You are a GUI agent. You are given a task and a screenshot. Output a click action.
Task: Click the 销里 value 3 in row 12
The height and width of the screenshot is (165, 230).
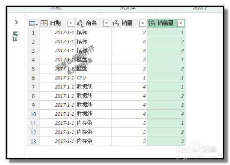[129, 133]
